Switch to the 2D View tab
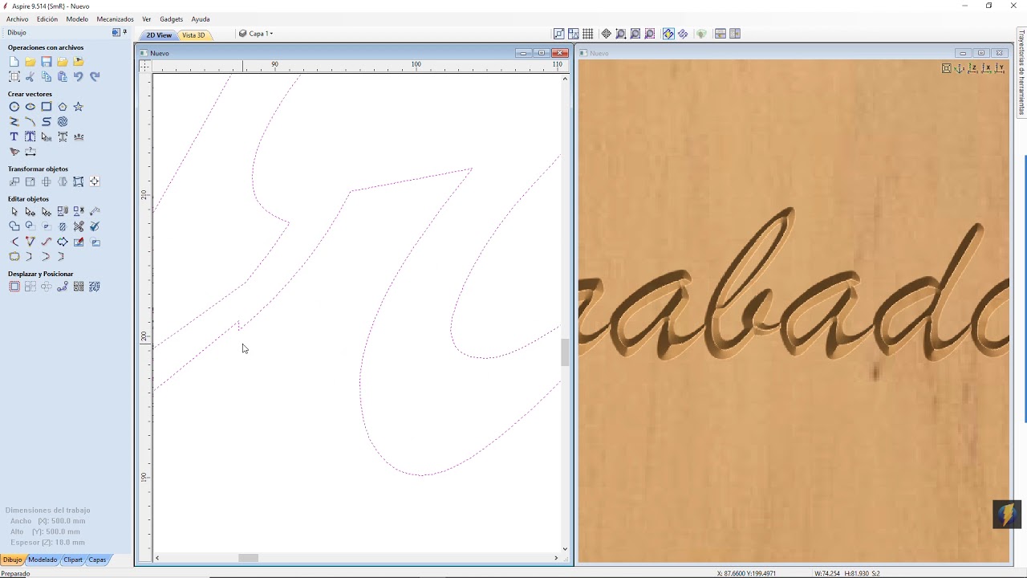The image size is (1027, 578). click(158, 35)
